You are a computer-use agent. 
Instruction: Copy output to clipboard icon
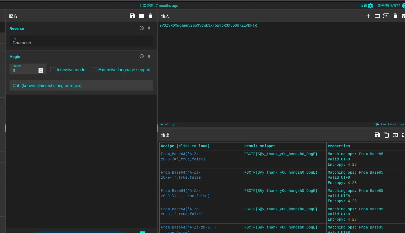point(386,135)
